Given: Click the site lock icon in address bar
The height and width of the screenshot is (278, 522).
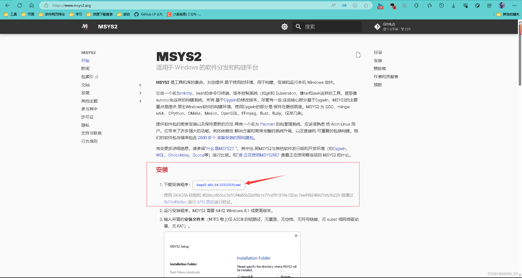Looking at the screenshot, I should 46,5.
